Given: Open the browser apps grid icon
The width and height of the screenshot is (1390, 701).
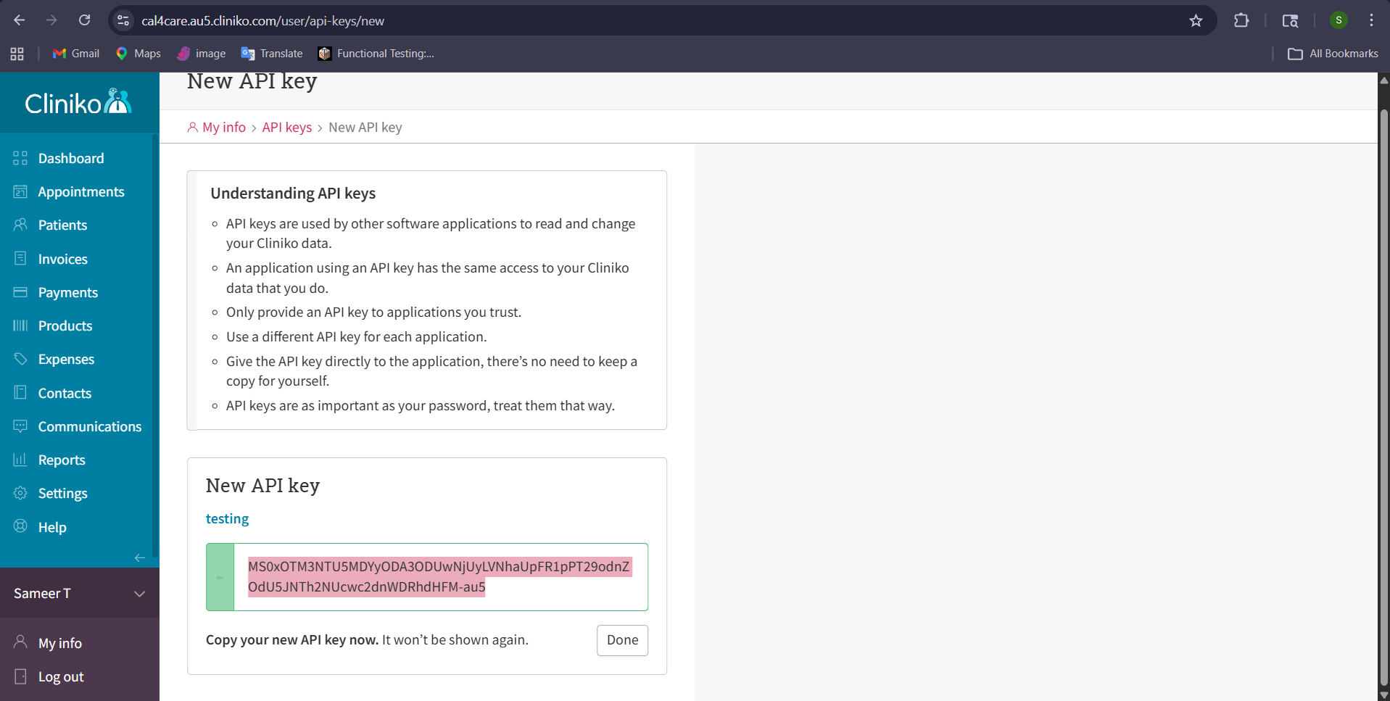Looking at the screenshot, I should click(17, 54).
